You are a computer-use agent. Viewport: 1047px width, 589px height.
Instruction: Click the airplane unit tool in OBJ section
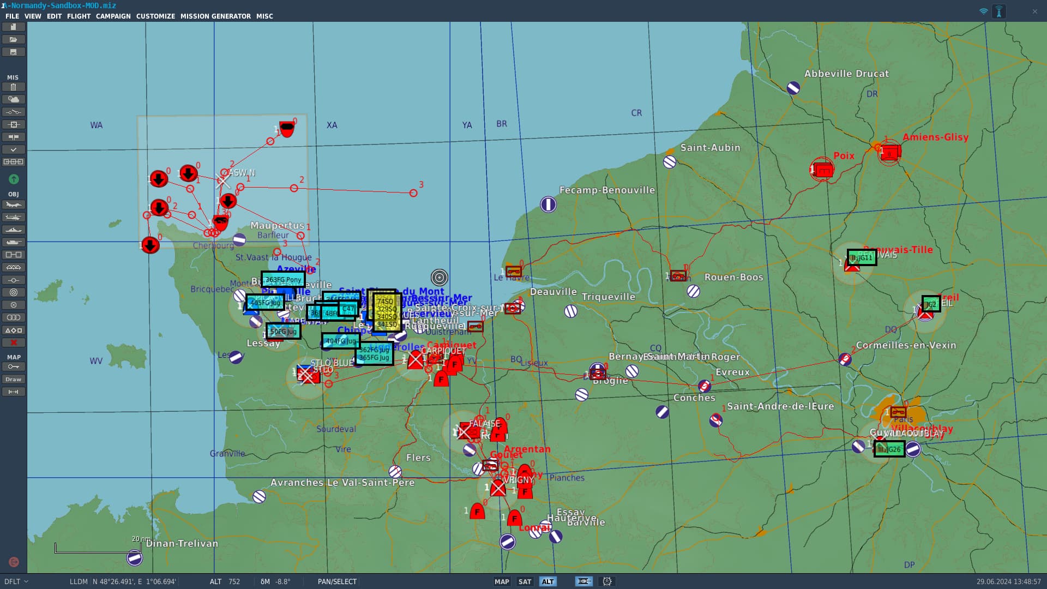tap(13, 205)
